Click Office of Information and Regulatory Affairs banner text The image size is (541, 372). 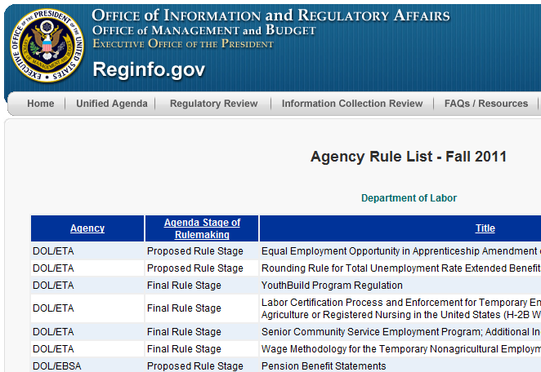(270, 15)
